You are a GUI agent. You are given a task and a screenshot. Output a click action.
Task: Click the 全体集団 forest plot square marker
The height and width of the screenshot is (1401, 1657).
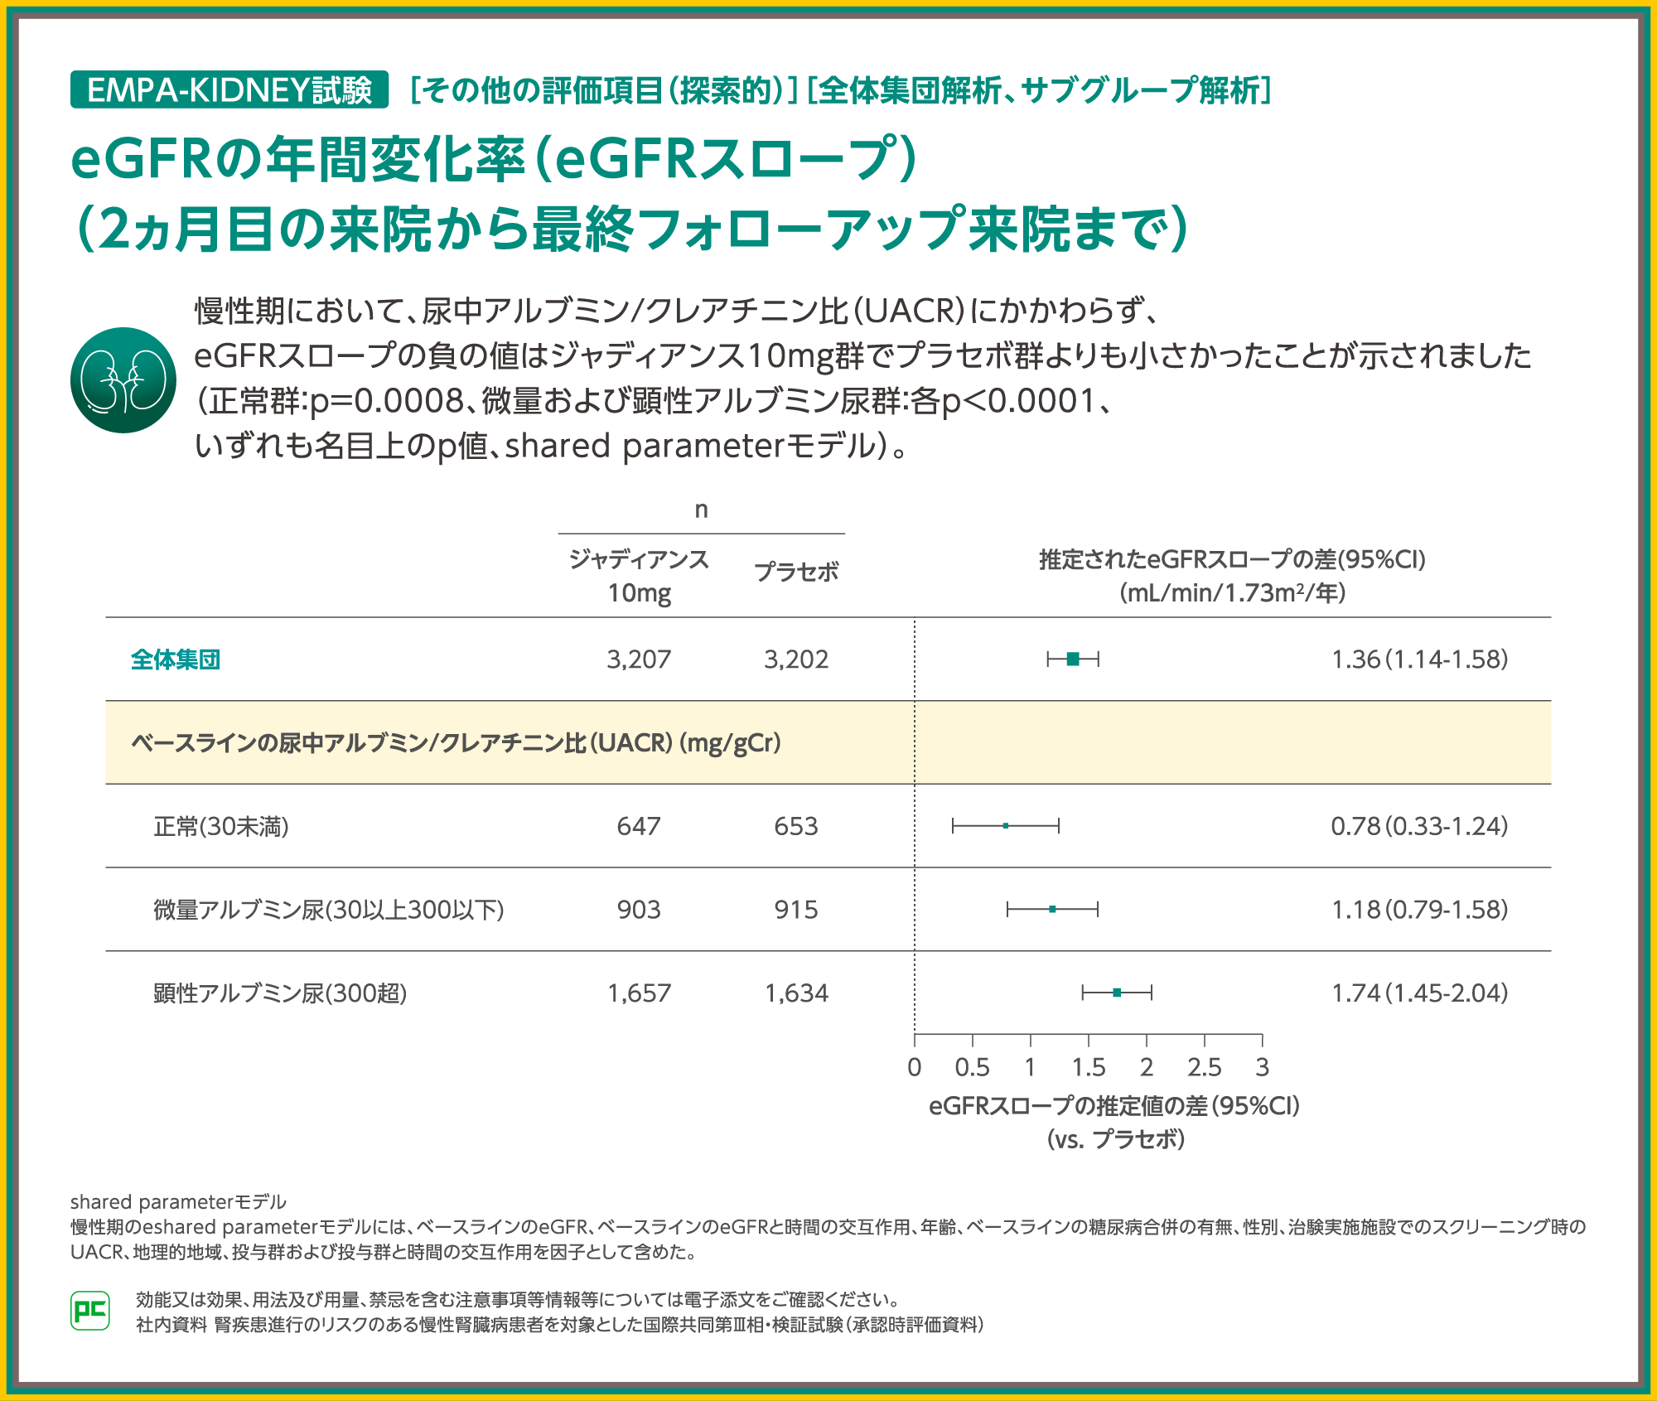[1073, 659]
